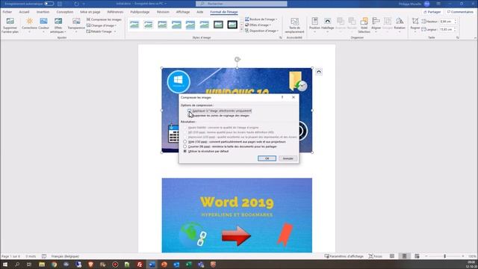Select the Rogner crop tool

415,25
